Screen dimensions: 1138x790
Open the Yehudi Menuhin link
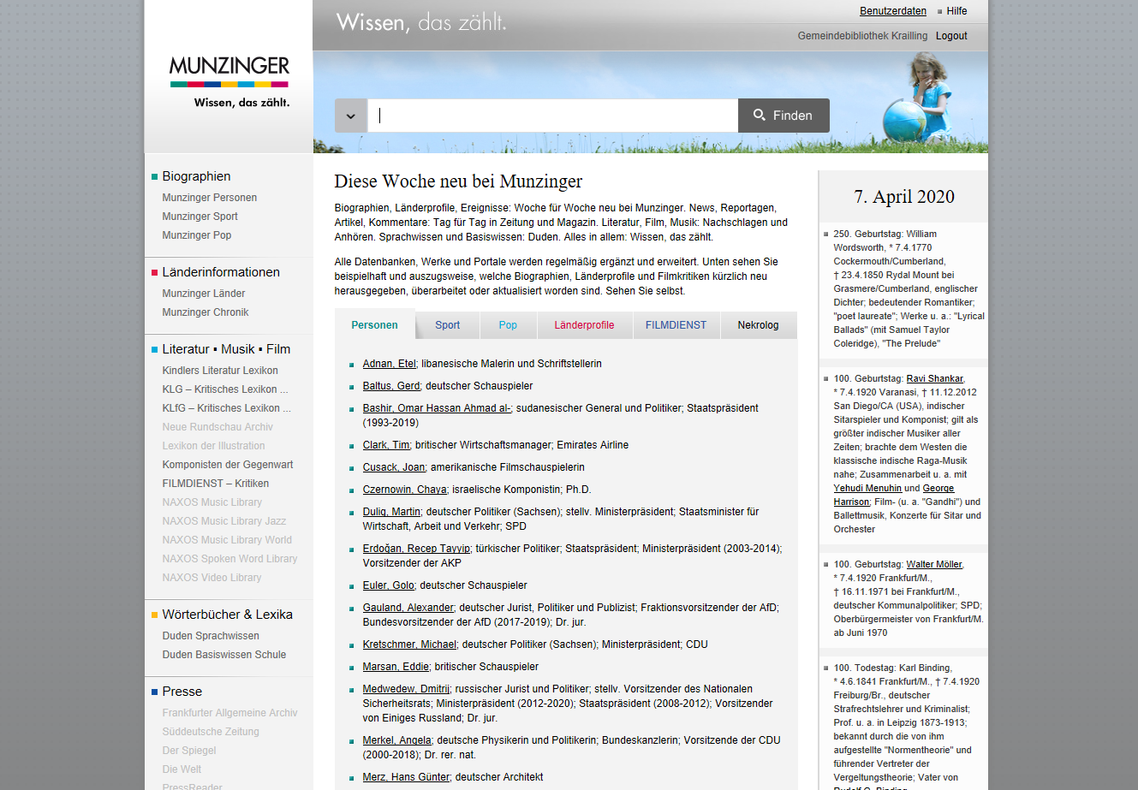click(867, 488)
